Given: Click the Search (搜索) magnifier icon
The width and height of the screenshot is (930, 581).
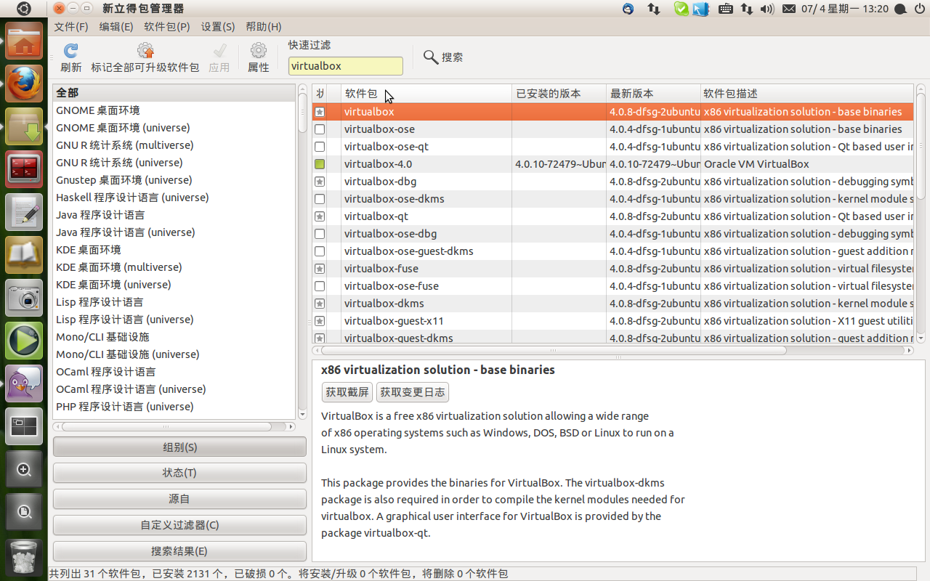Looking at the screenshot, I should tap(431, 57).
